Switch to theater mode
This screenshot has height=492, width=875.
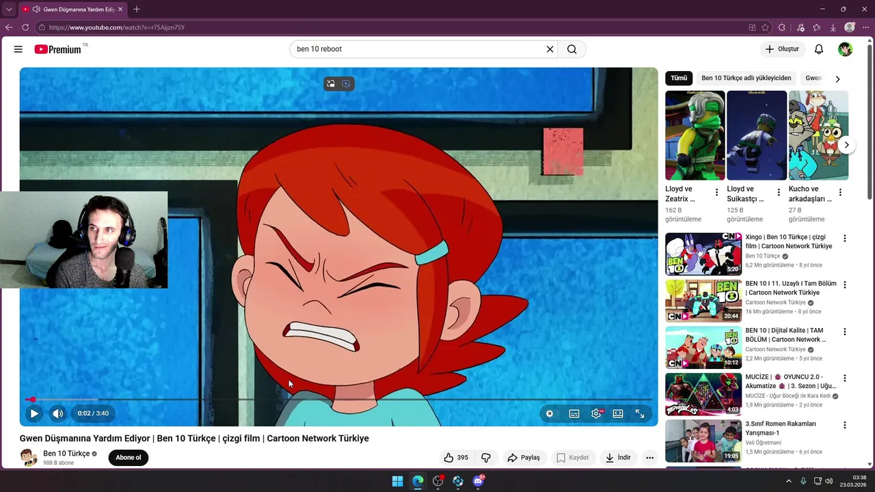pos(618,413)
